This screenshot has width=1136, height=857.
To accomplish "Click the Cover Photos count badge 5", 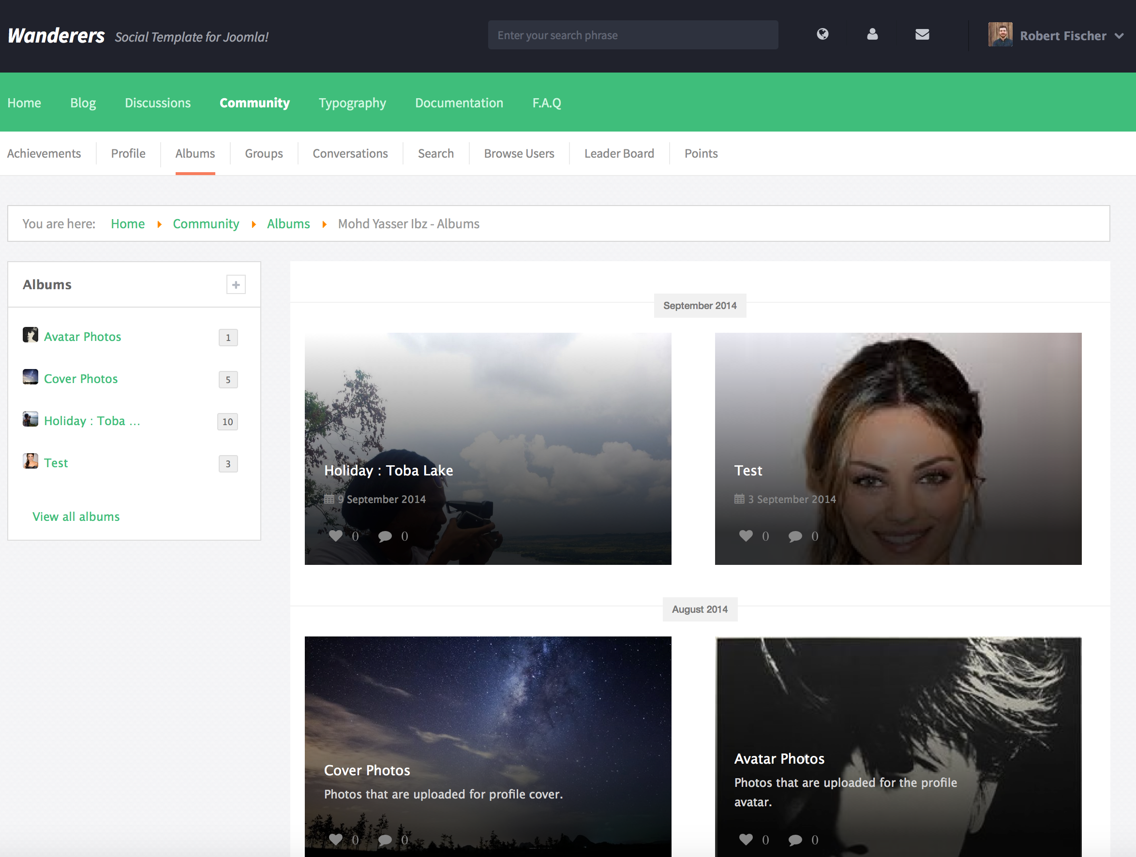I will (228, 380).
